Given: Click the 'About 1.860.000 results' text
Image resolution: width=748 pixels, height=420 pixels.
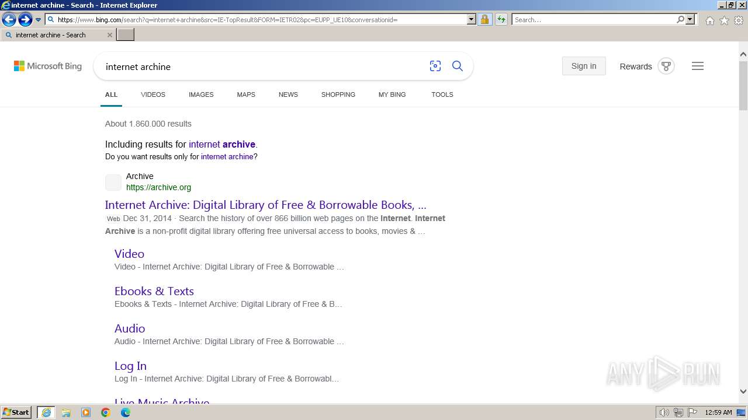Looking at the screenshot, I should [148, 124].
